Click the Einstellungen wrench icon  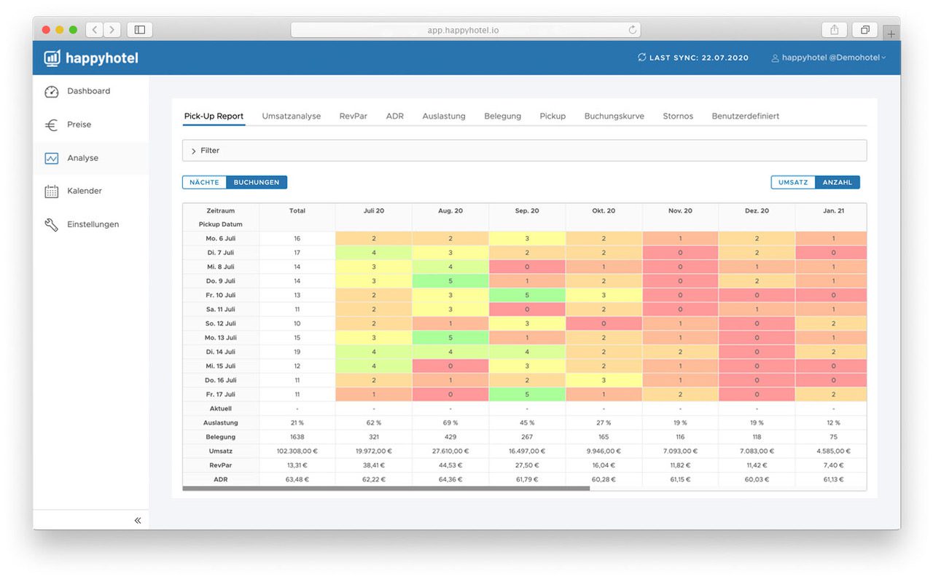(x=51, y=225)
